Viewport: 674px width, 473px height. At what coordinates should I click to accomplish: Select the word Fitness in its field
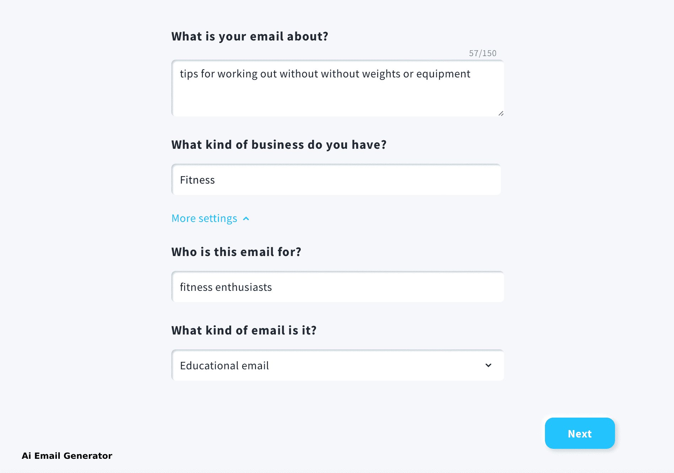tap(197, 180)
